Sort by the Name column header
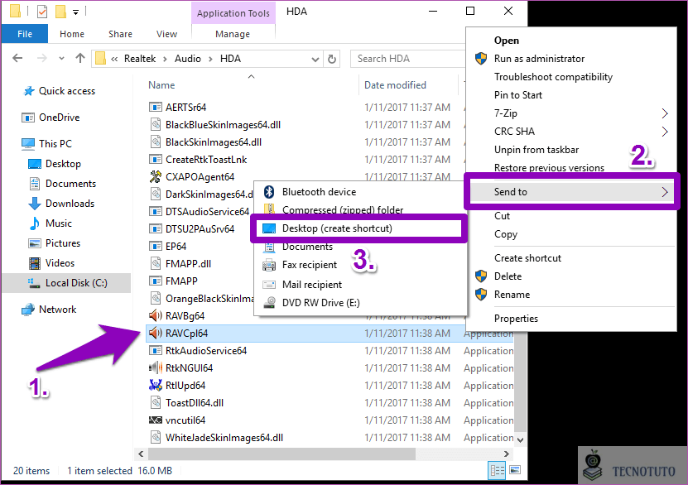Screen dimensions: 688x485 pos(161,85)
